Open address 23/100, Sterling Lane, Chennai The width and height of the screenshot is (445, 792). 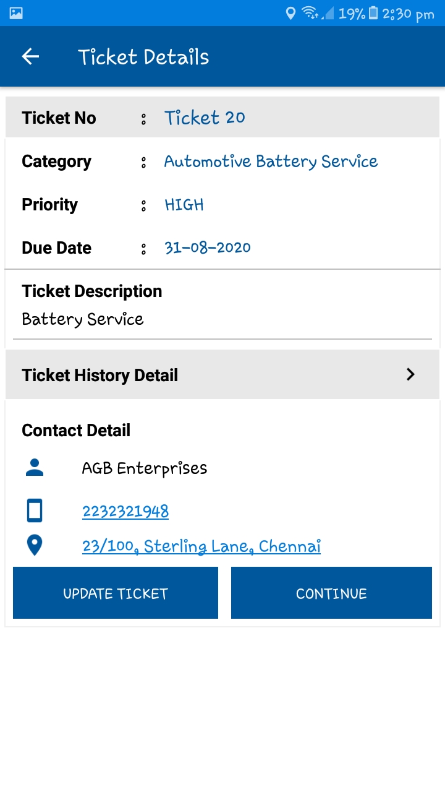(x=201, y=546)
